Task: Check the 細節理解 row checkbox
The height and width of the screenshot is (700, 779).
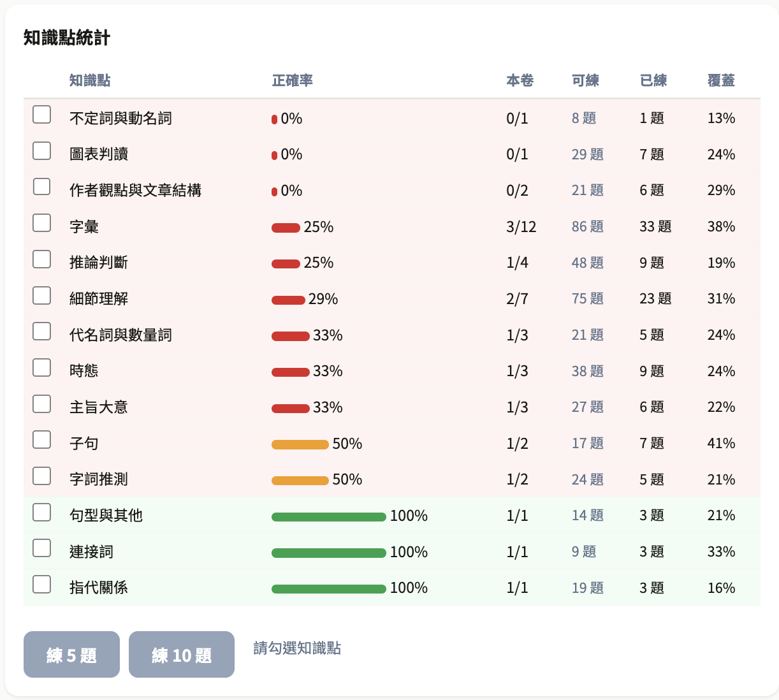Action: pyautogui.click(x=41, y=295)
